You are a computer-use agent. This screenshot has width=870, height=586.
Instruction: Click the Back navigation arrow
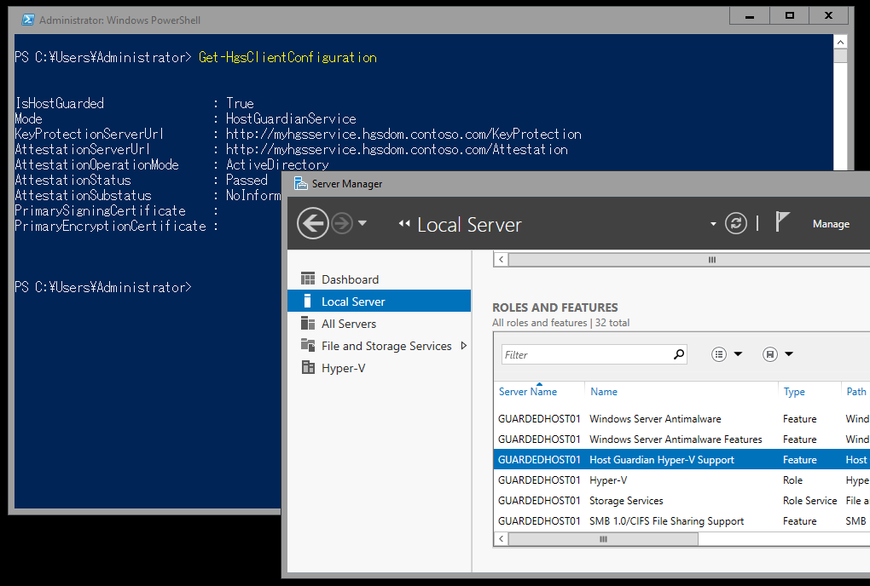coord(313,223)
